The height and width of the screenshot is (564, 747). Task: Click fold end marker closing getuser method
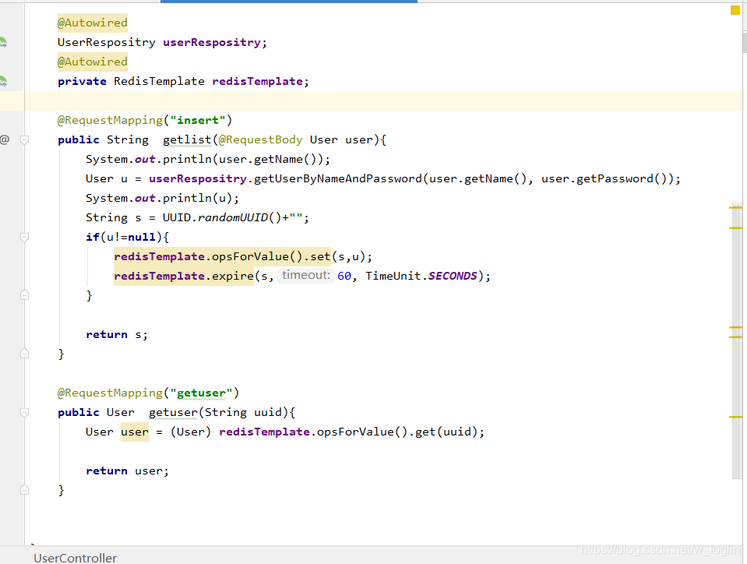[x=25, y=490]
